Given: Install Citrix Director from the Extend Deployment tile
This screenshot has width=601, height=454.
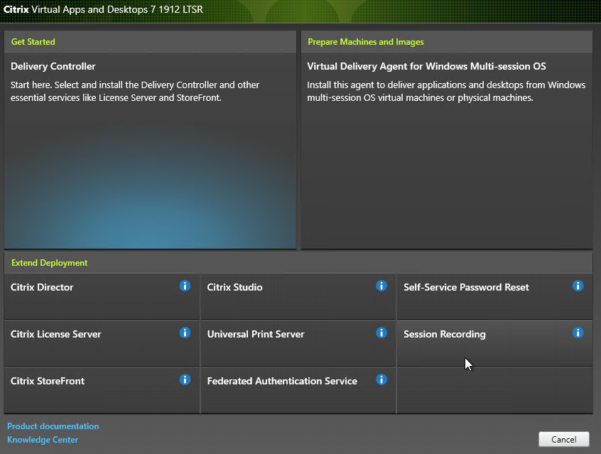Looking at the screenshot, I should coord(43,288).
